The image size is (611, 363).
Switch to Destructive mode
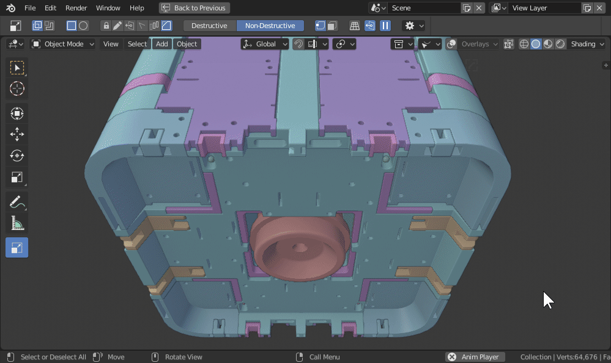click(x=209, y=26)
